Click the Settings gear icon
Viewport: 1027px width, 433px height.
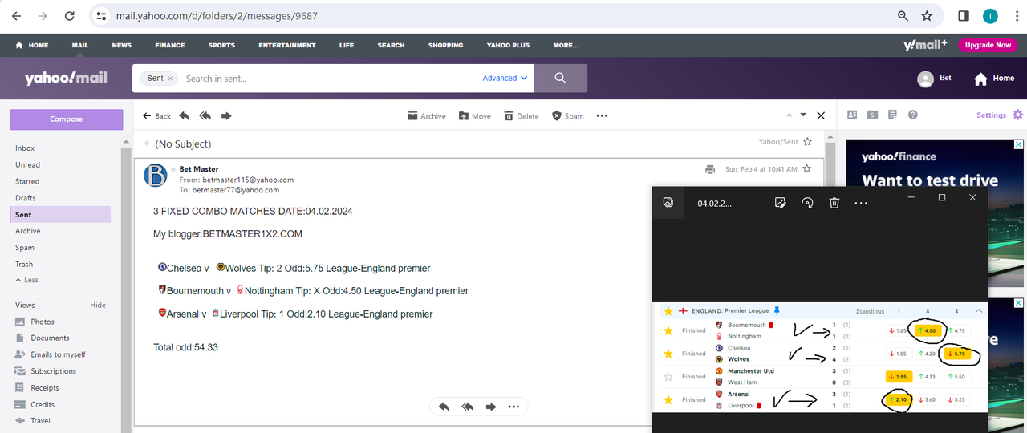1017,115
